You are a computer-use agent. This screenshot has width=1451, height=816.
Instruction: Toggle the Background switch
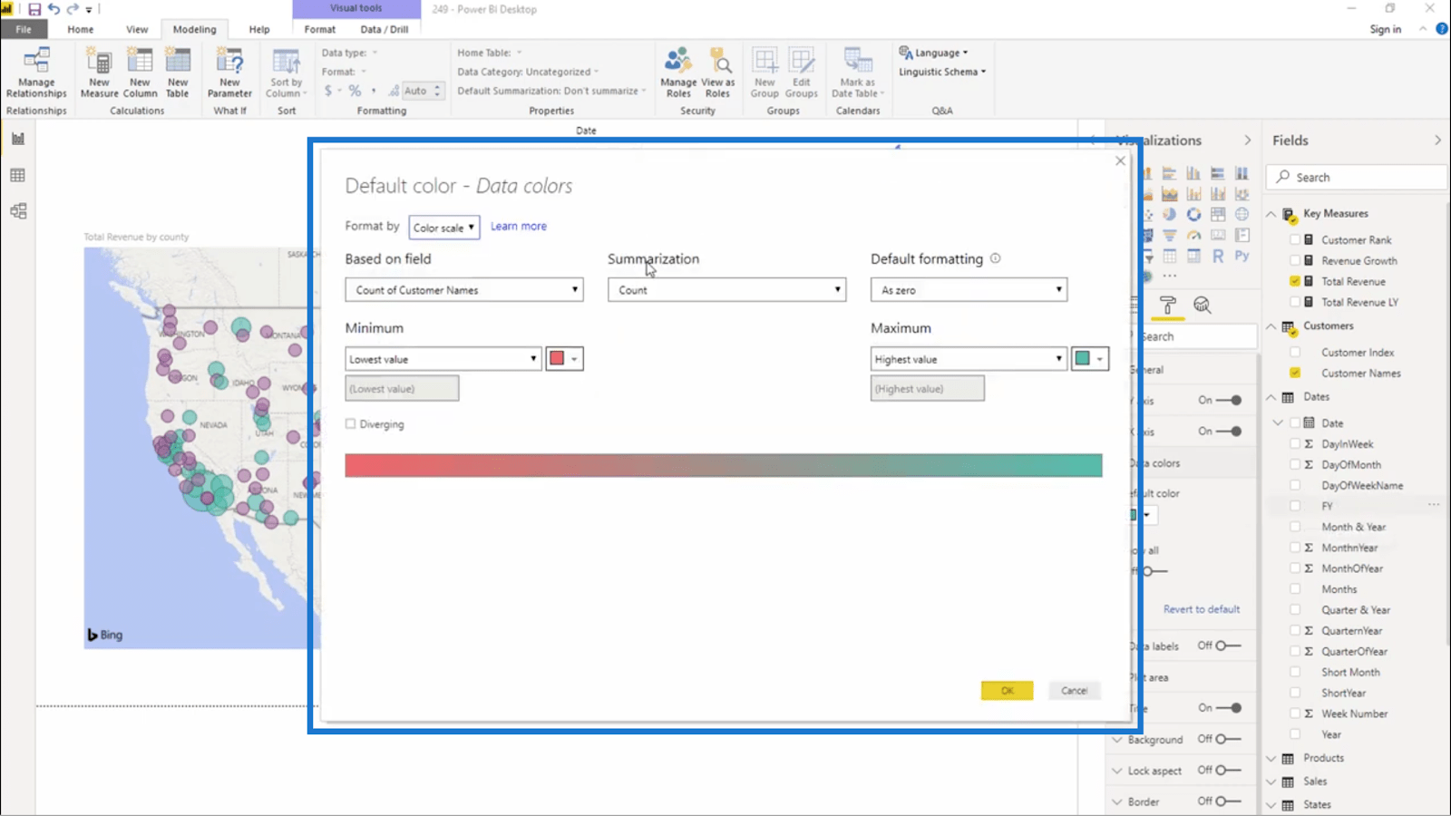pyautogui.click(x=1228, y=739)
